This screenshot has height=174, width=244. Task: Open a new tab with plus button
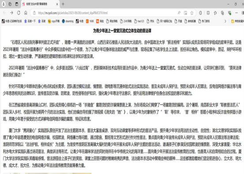63,4
